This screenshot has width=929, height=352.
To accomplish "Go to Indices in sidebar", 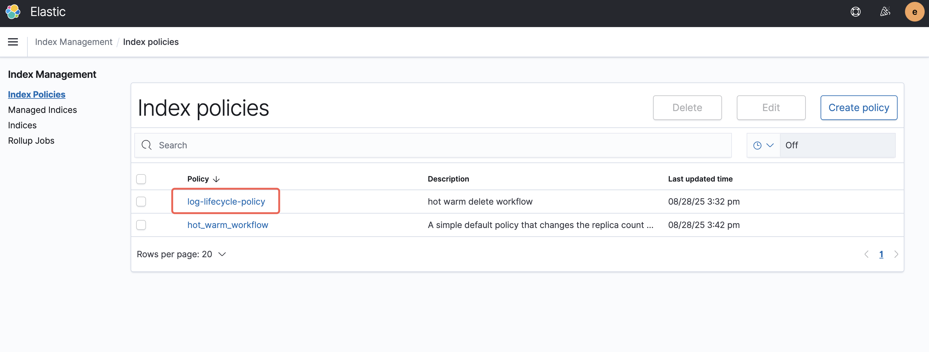I will pyautogui.click(x=22, y=125).
